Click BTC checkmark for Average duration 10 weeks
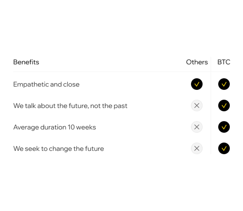Image resolution: width=243 pixels, height=211 pixels. tap(224, 127)
